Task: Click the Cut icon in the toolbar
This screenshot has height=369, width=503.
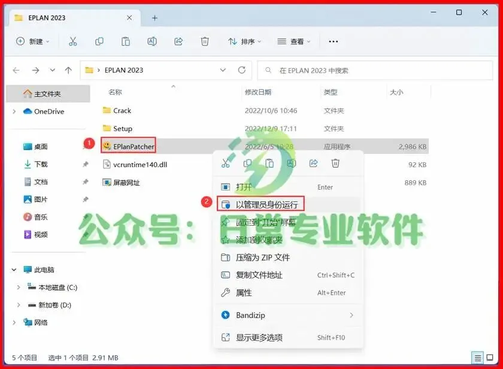Action: click(x=73, y=41)
